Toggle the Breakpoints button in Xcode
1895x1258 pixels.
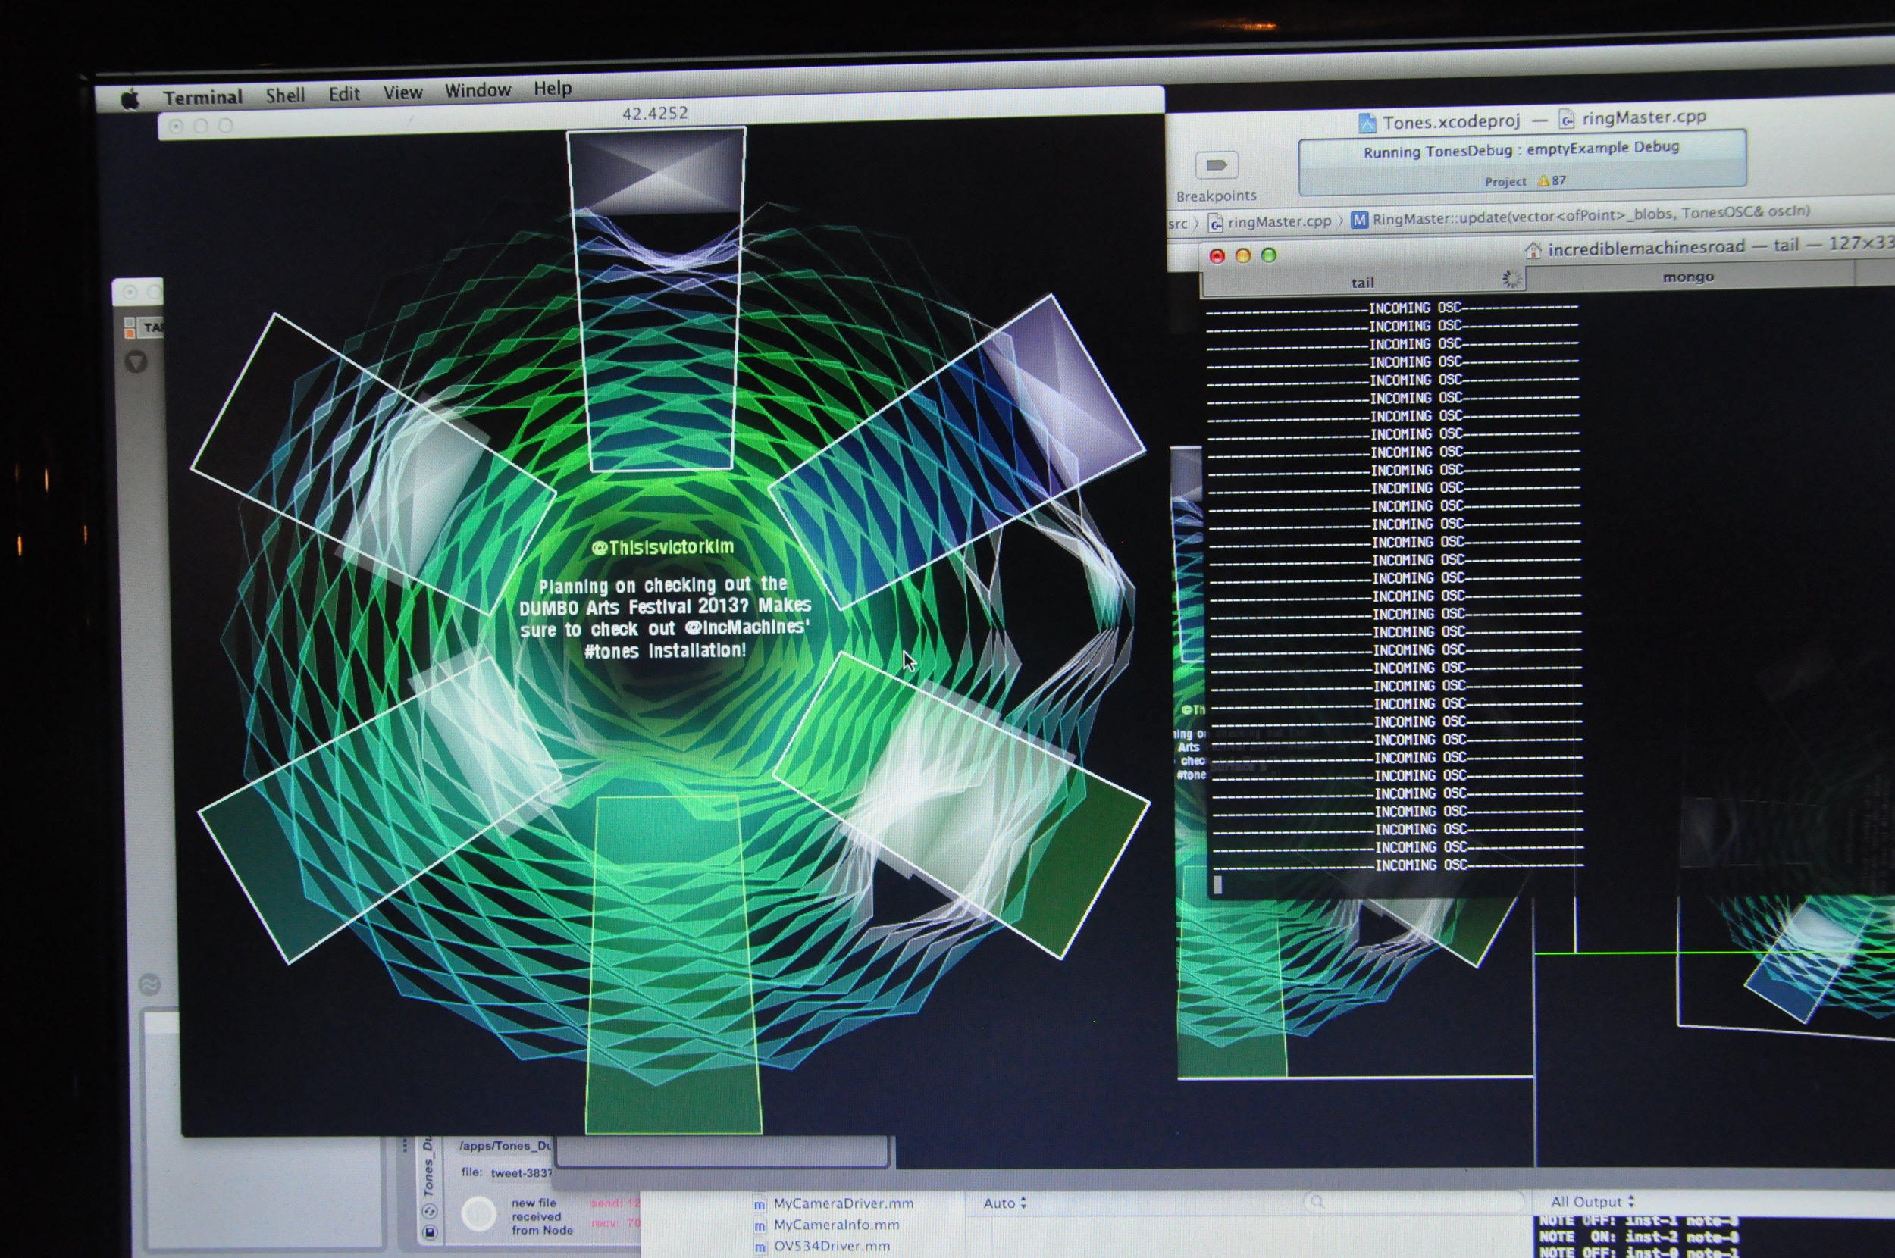1217,165
